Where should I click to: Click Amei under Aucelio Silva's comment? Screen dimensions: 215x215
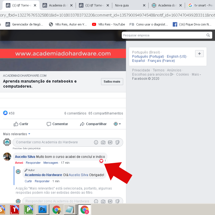tap(19, 163)
